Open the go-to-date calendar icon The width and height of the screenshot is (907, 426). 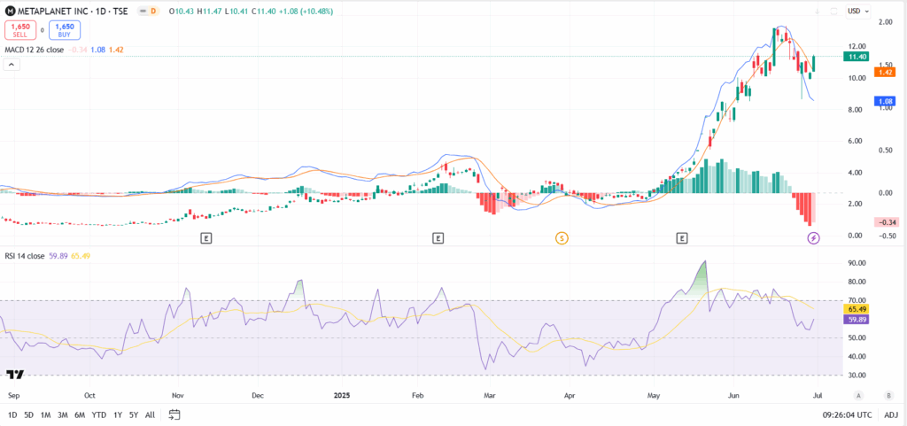click(x=174, y=414)
